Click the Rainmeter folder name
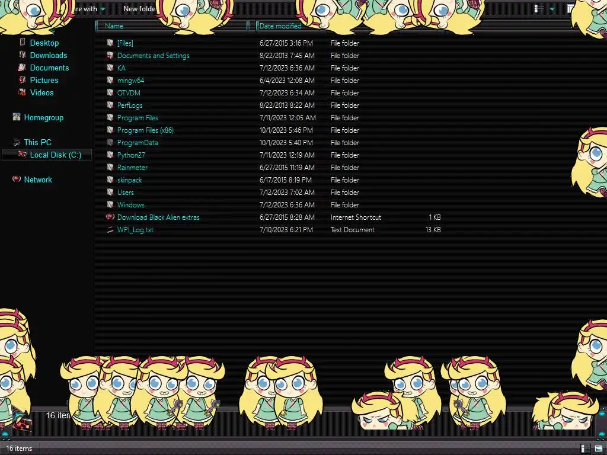The height and width of the screenshot is (455, 607). [132, 167]
